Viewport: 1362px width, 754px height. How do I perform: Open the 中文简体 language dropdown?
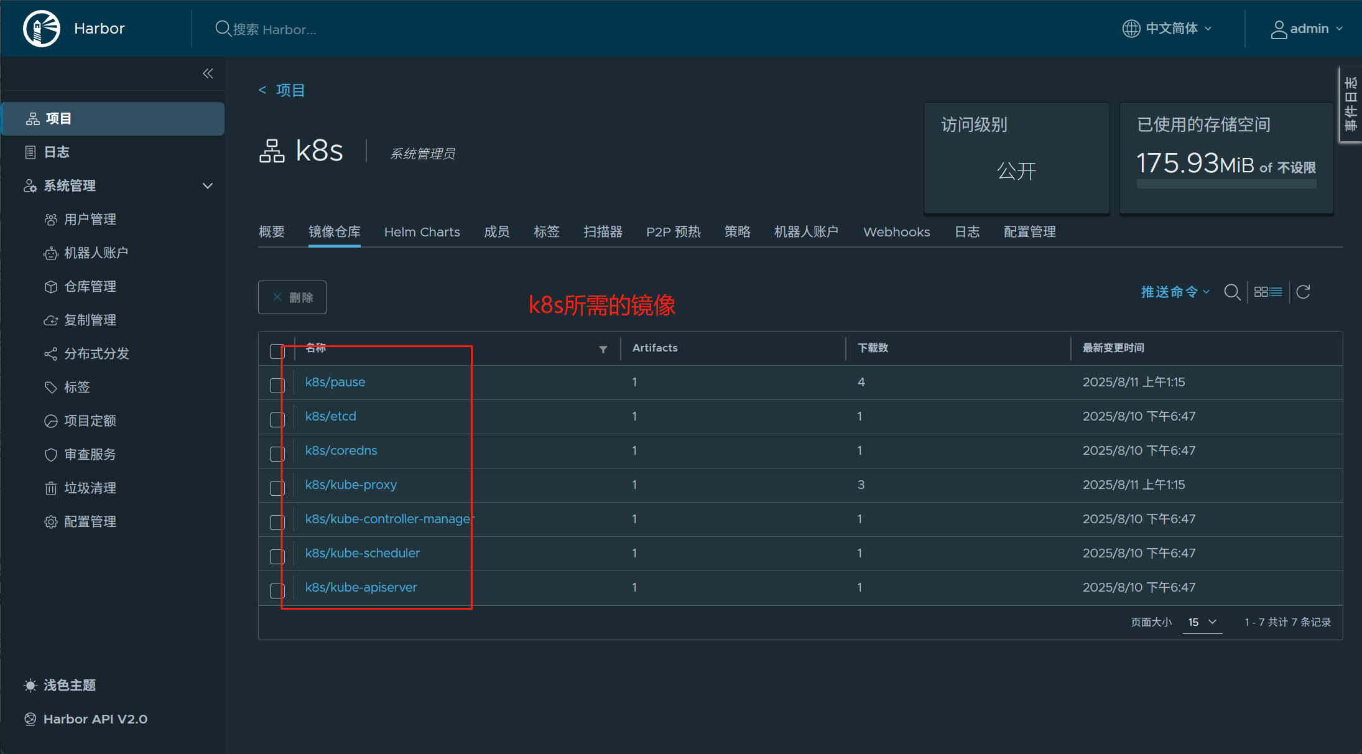coord(1168,29)
